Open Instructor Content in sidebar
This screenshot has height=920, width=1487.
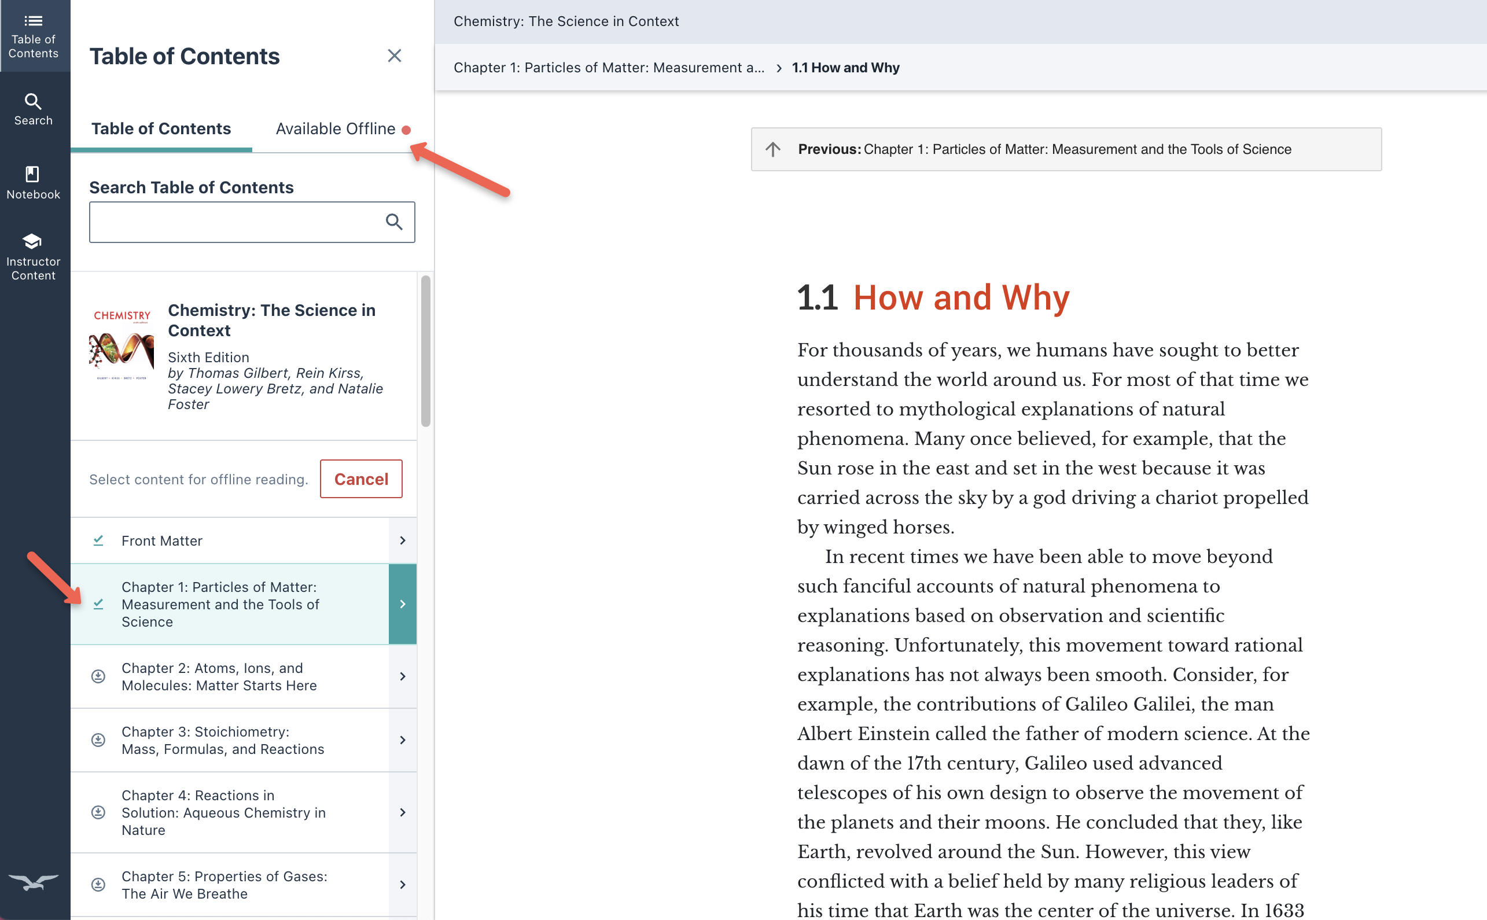(34, 256)
